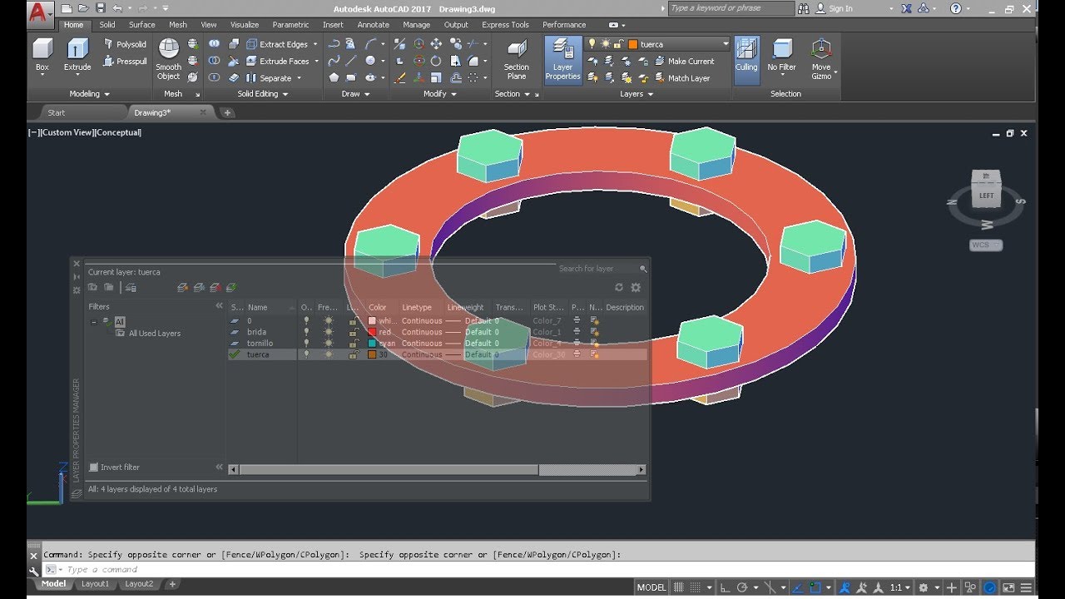Switch to the Surface ribbon tab
This screenshot has width=1065, height=599.
pyautogui.click(x=142, y=25)
